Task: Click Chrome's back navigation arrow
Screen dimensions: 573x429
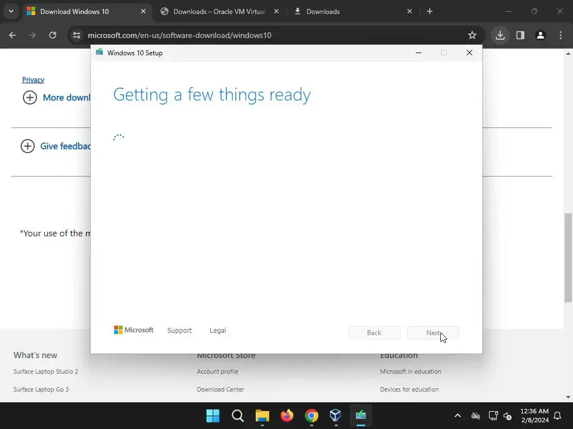Action: (x=12, y=35)
